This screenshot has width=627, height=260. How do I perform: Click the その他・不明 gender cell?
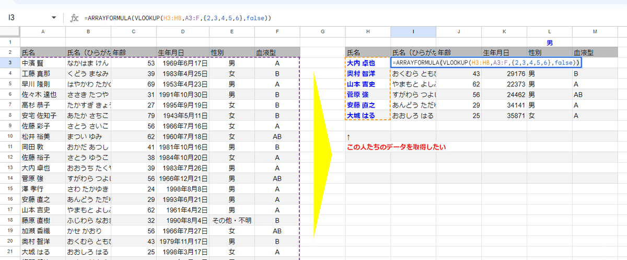(231, 220)
